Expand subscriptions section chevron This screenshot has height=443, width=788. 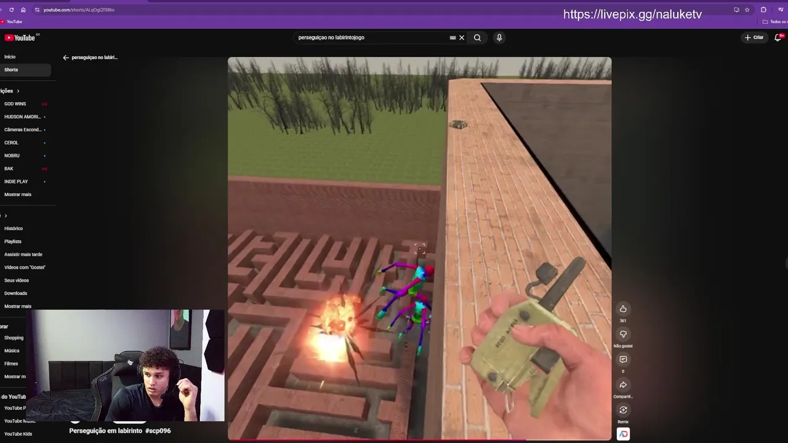coord(18,91)
